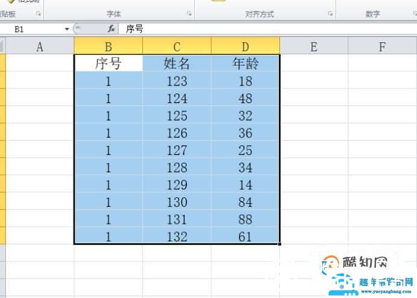Click the formula bar containing 序号
Image resolution: width=417 pixels, height=298 pixels.
coord(267,29)
